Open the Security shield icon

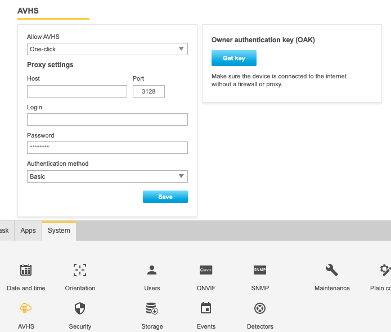tap(80, 308)
